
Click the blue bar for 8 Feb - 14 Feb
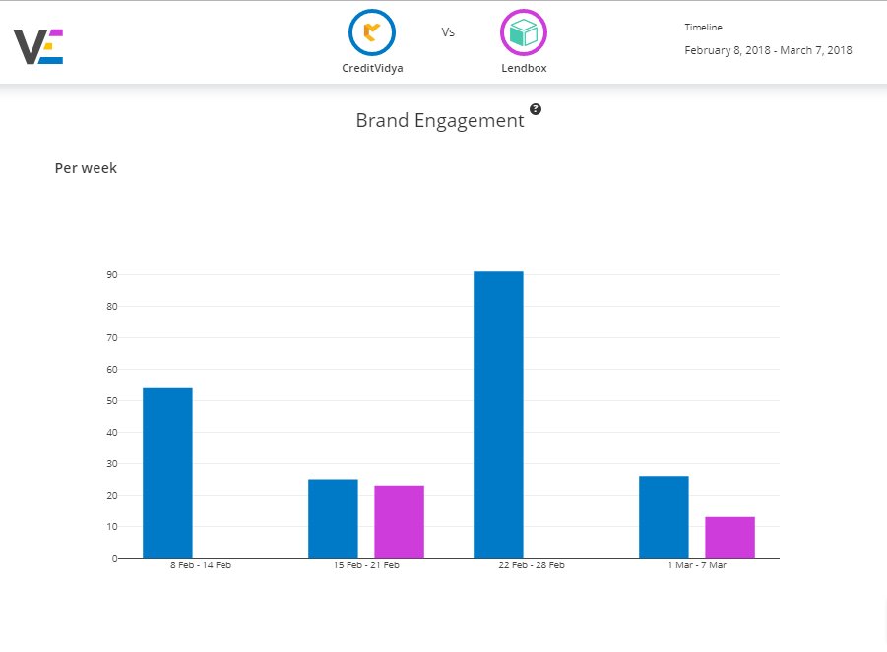click(x=168, y=472)
